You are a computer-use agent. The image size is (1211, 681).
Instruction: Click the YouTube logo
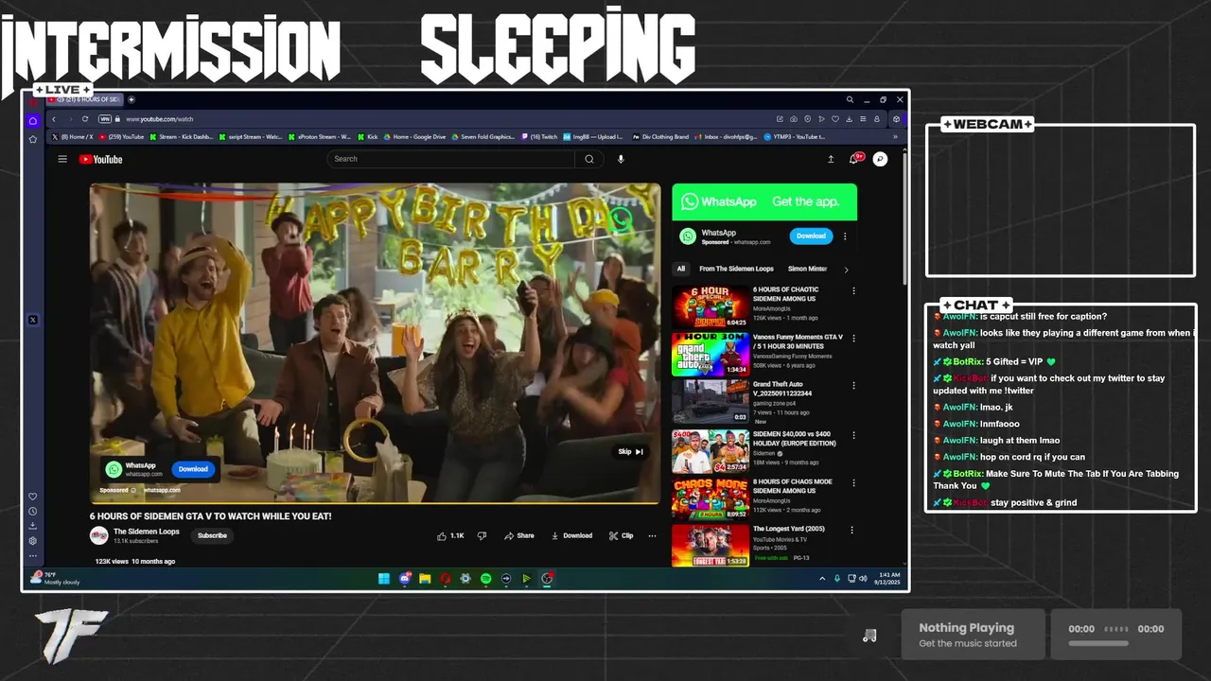tap(101, 159)
